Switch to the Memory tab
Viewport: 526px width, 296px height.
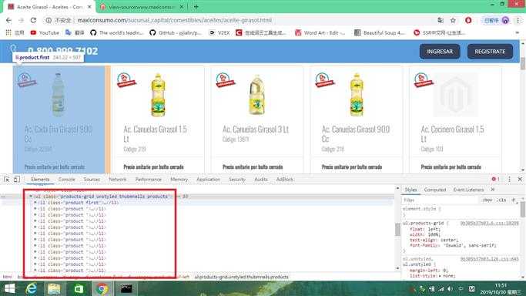pos(179,179)
